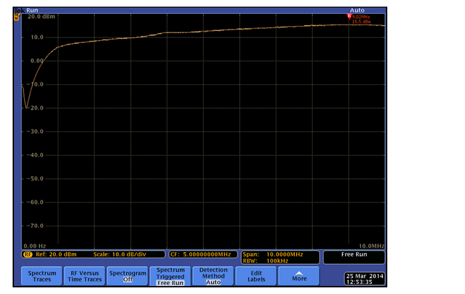
Task: Click the Tek logo
Action: coord(19,11)
